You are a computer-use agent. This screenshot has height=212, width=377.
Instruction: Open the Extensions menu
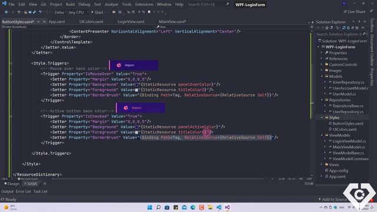pyautogui.click(x=144, y=4)
